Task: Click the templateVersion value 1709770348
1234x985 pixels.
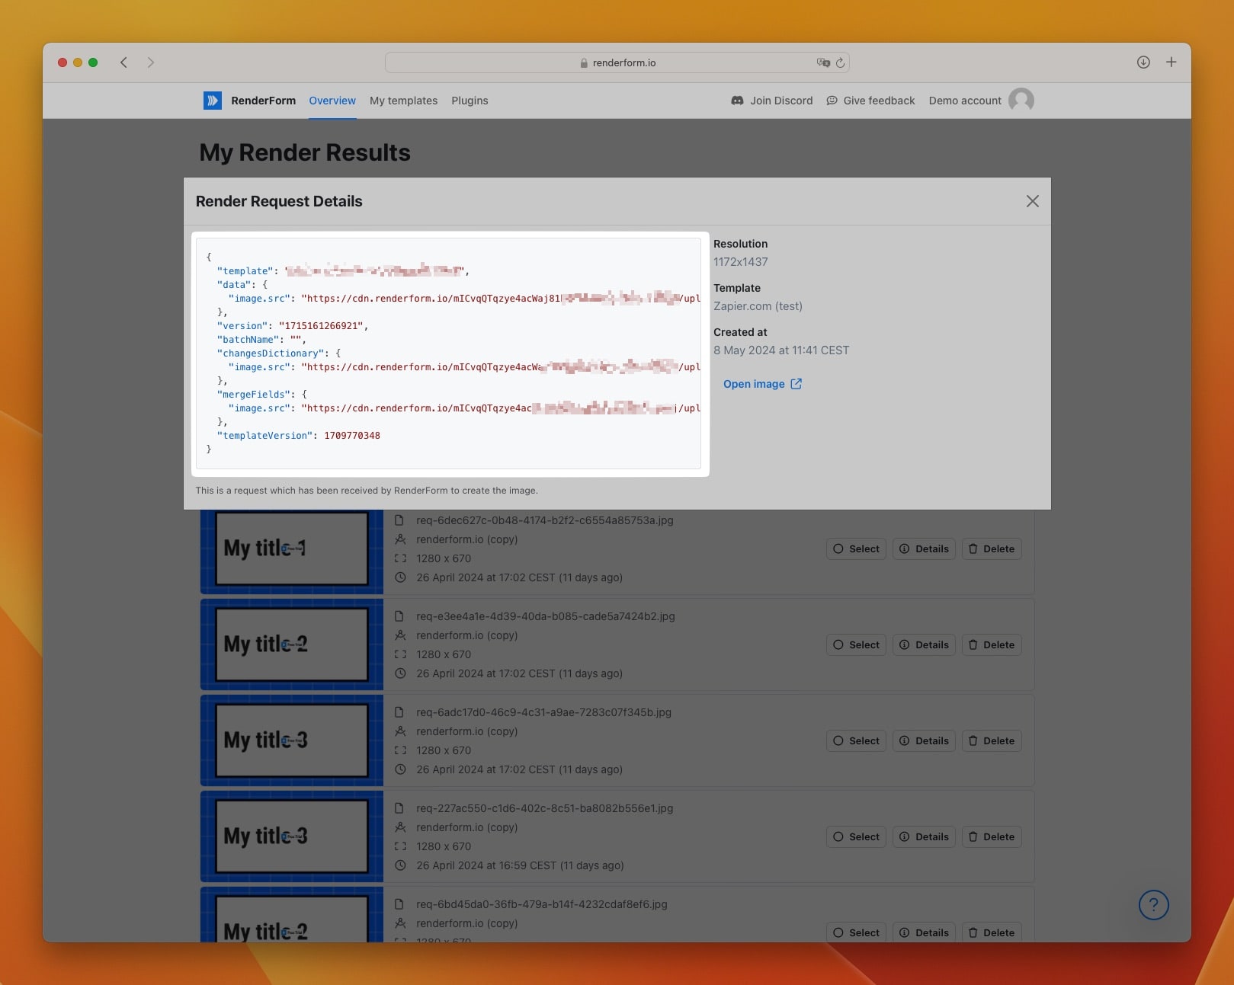Action: (x=352, y=436)
